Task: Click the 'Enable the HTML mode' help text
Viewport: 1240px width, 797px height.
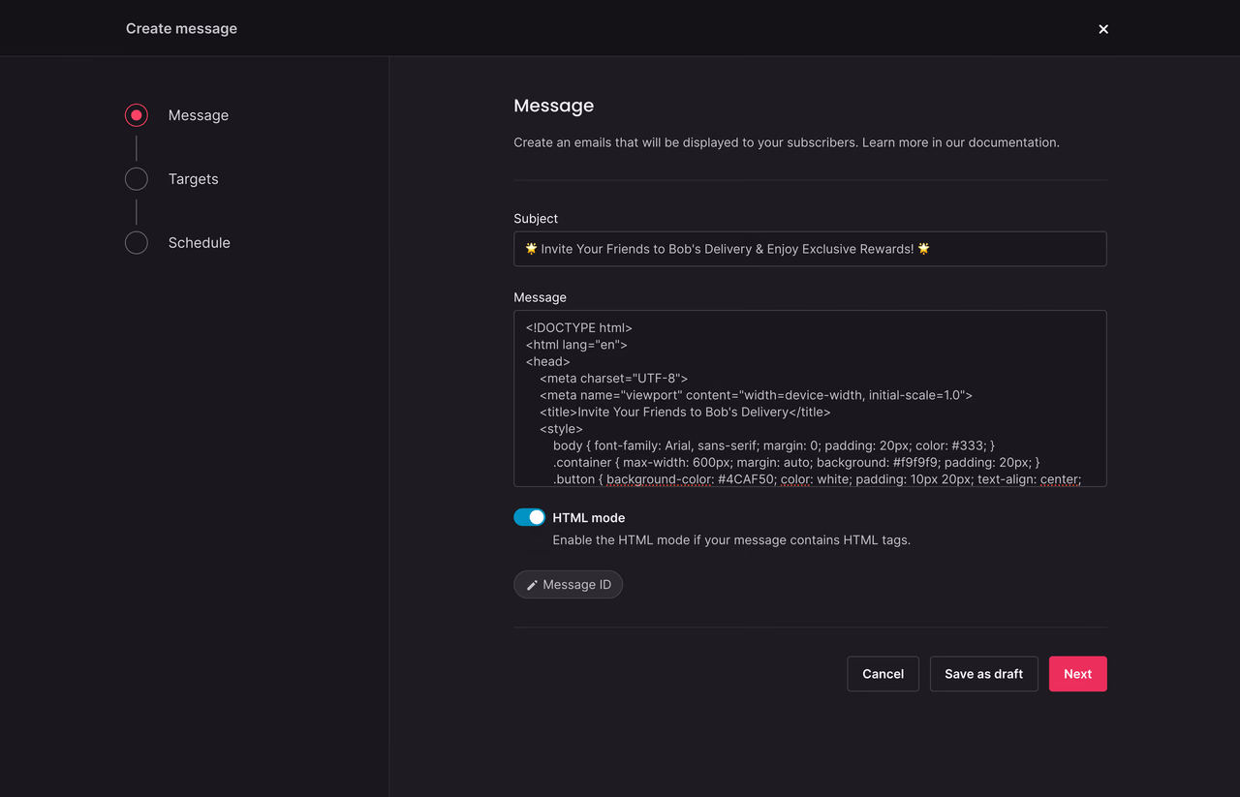Action: (x=731, y=540)
